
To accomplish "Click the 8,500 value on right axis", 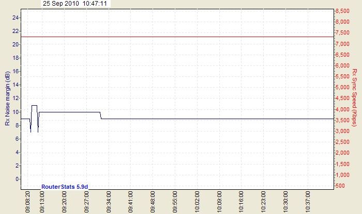I will click(x=342, y=11).
